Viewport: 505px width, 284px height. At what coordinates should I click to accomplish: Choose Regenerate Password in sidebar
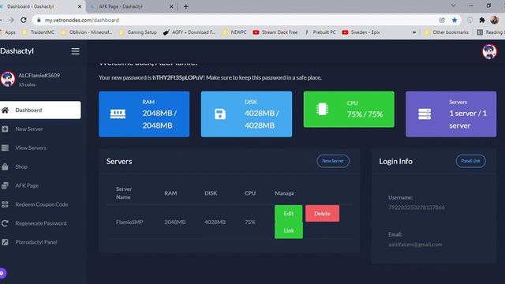(x=40, y=223)
